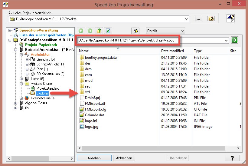Screen dimensions: 248x166
Task: Click the file list horizontal scrollbar
Action: 153,148
